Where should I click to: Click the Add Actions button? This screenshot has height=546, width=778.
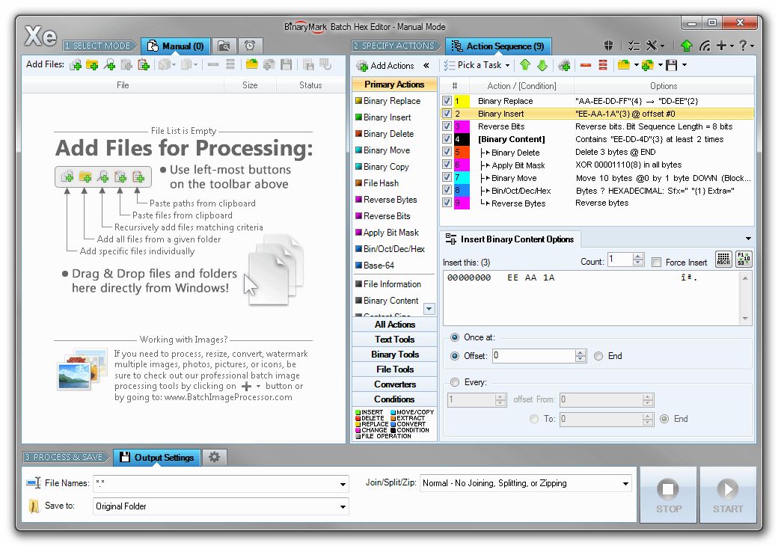(393, 66)
